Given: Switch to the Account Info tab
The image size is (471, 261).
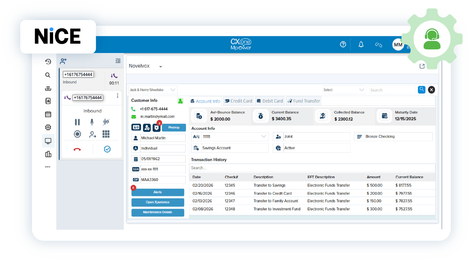Looking at the screenshot, I should point(205,101).
